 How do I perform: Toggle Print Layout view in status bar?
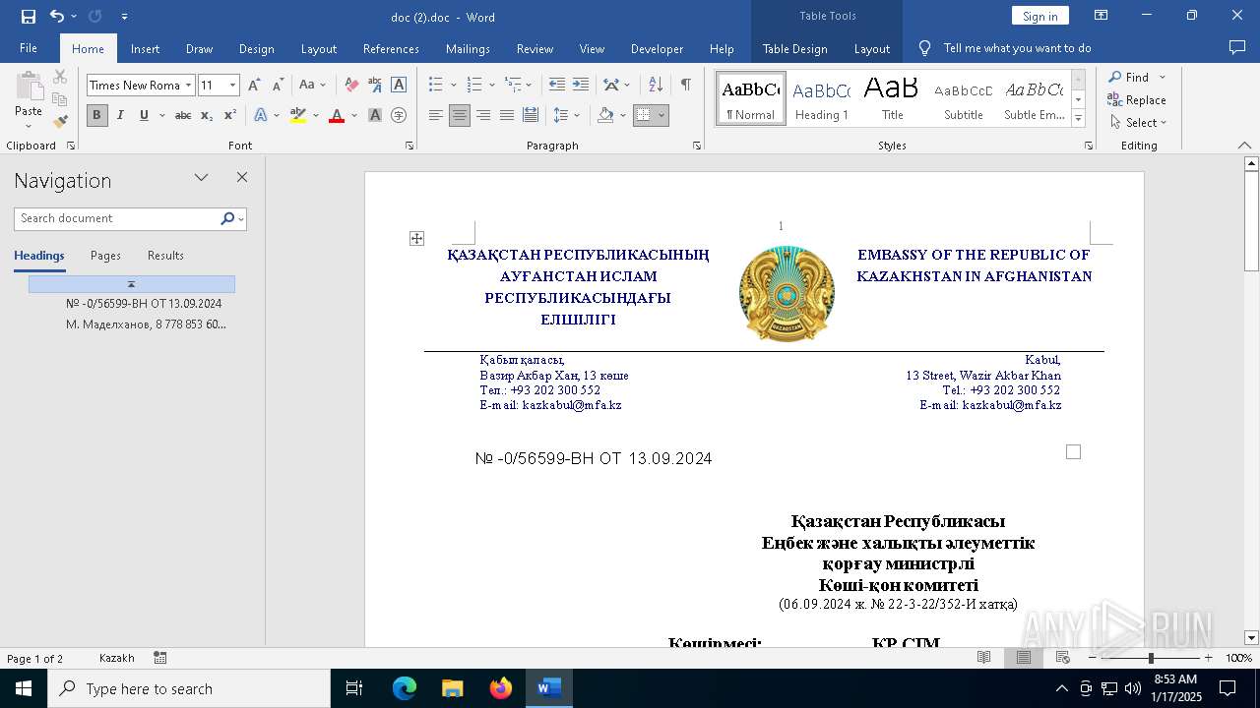tap(1024, 658)
